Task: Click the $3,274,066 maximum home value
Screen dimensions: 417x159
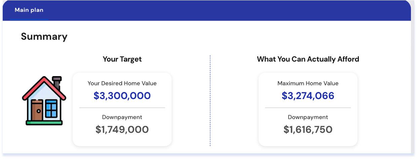Action: click(308, 96)
